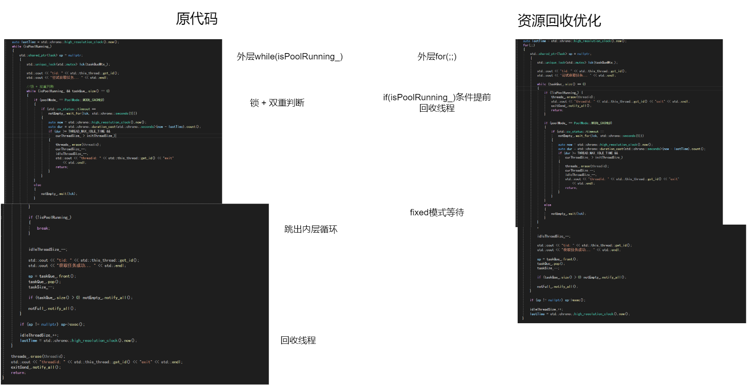Click the standalone 回收线程 label near the bottom
The width and height of the screenshot is (748, 386).
[x=298, y=340]
